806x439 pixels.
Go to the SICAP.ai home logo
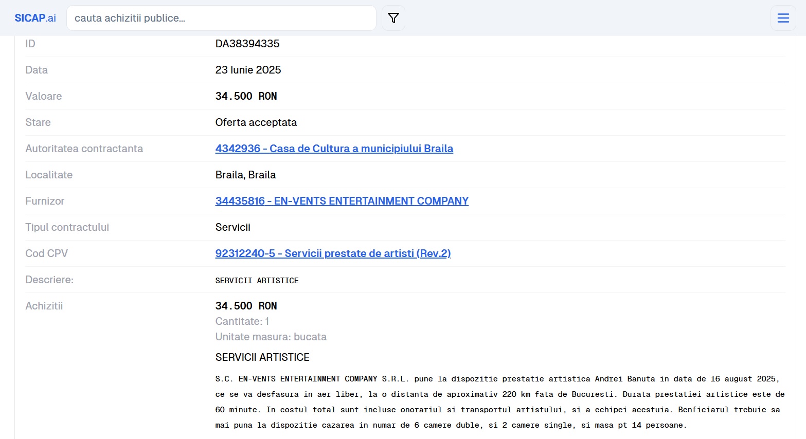[x=35, y=18]
